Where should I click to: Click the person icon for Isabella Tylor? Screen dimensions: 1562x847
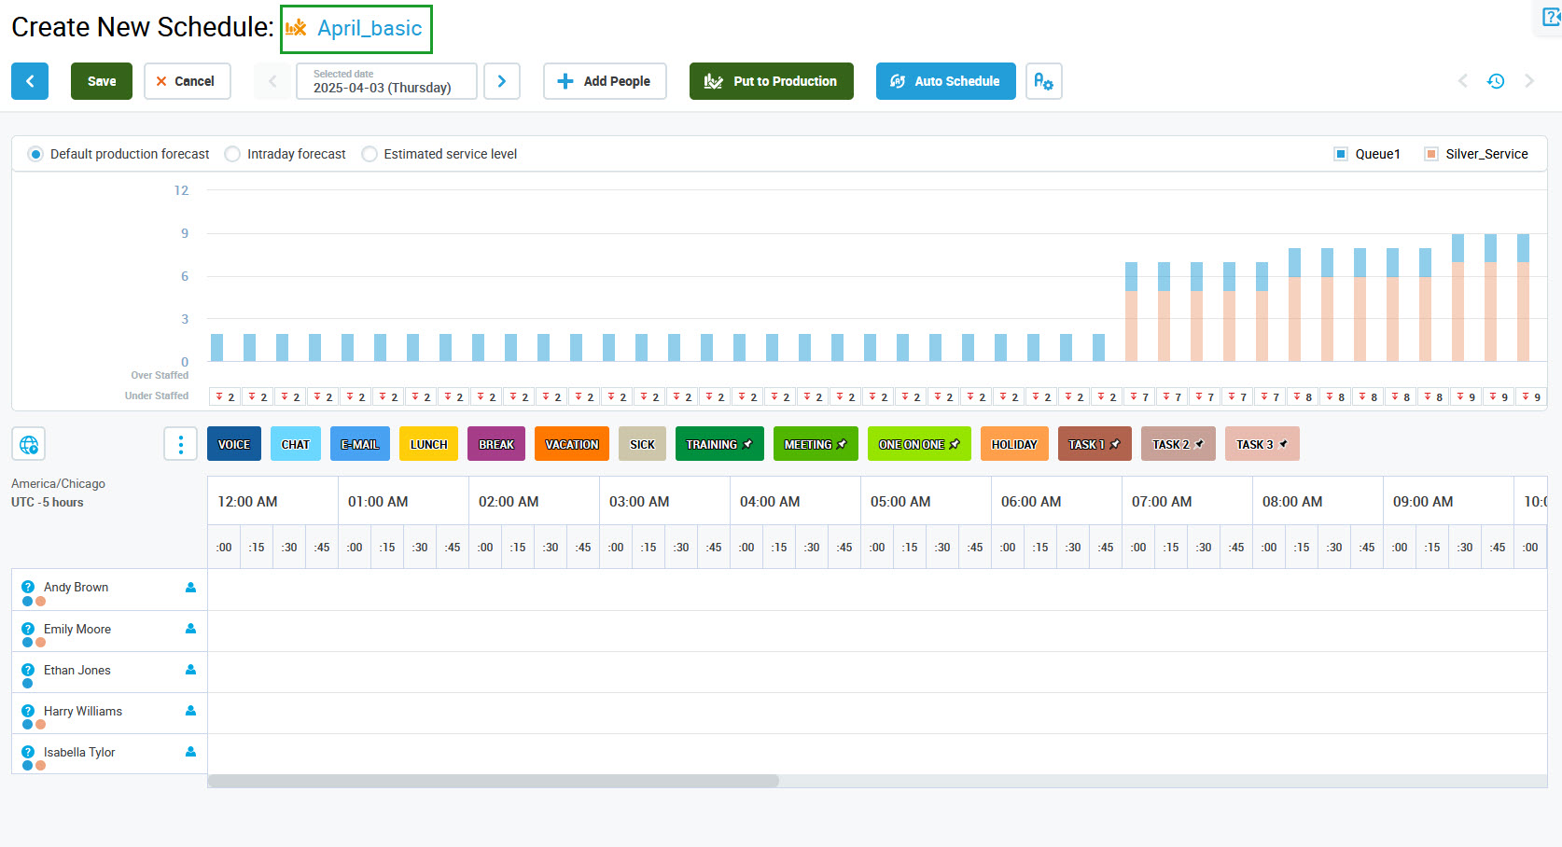tap(190, 752)
